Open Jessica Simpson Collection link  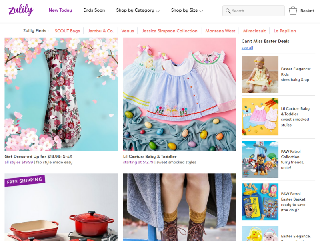tap(170, 31)
